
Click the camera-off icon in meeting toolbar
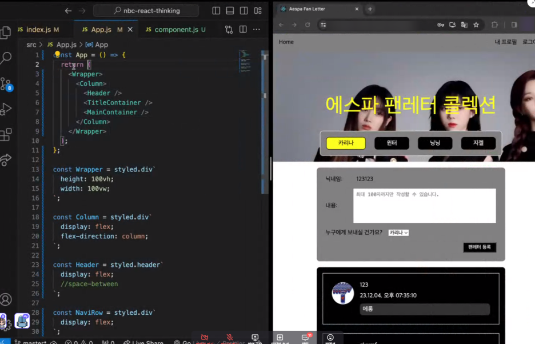205,338
